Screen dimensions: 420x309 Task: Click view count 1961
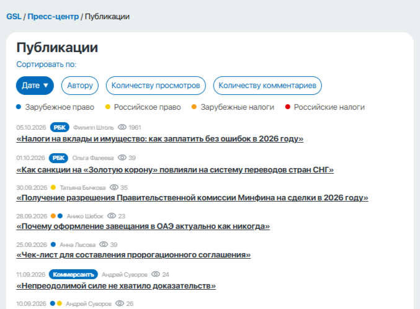click(135, 128)
